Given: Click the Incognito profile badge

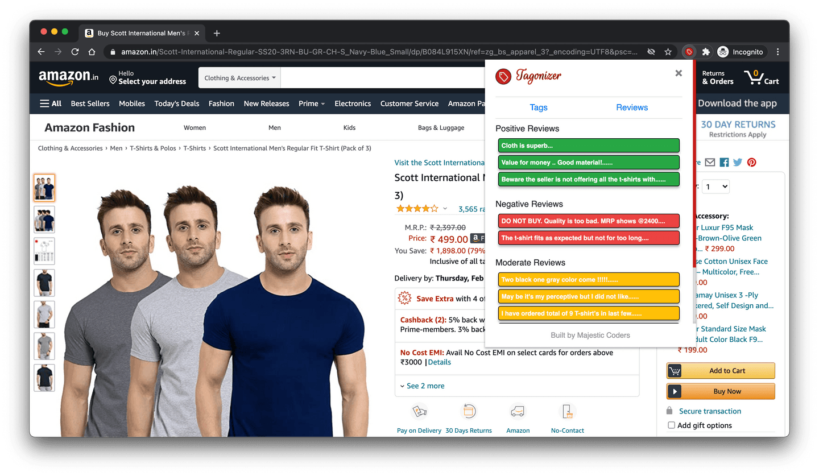Looking at the screenshot, I should click(x=741, y=52).
